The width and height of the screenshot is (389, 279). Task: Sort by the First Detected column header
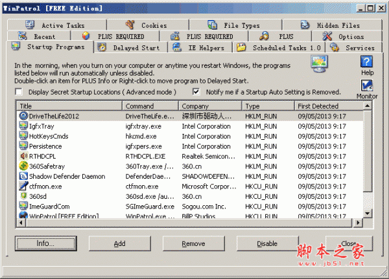coord(329,106)
